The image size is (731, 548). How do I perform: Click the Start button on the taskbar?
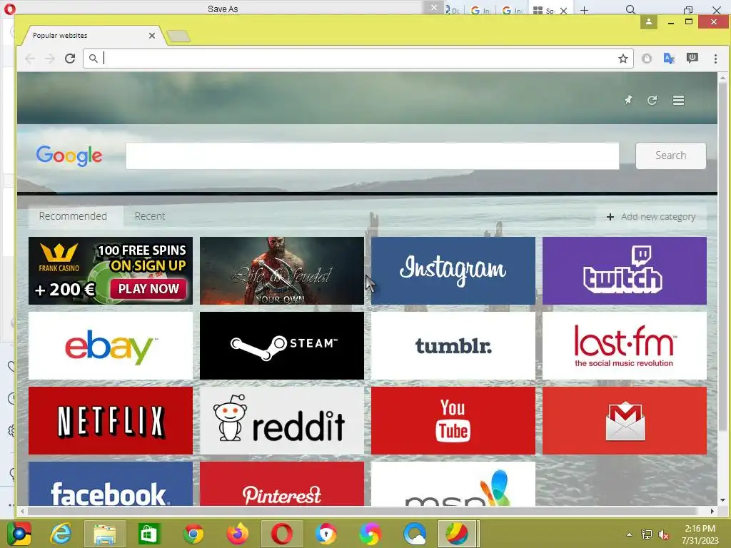tap(19, 534)
